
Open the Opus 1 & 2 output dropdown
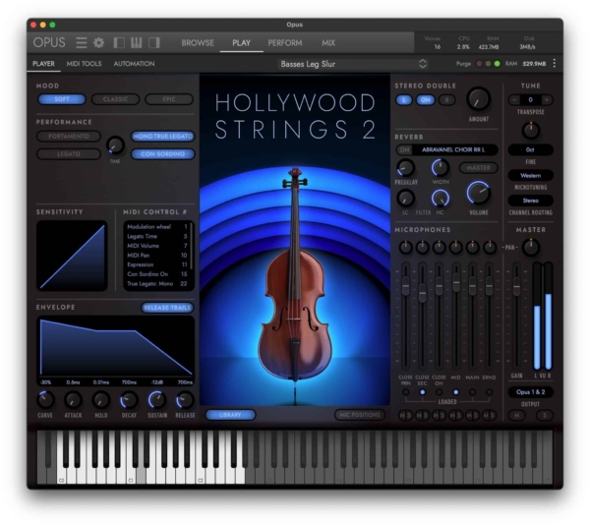coord(530,392)
